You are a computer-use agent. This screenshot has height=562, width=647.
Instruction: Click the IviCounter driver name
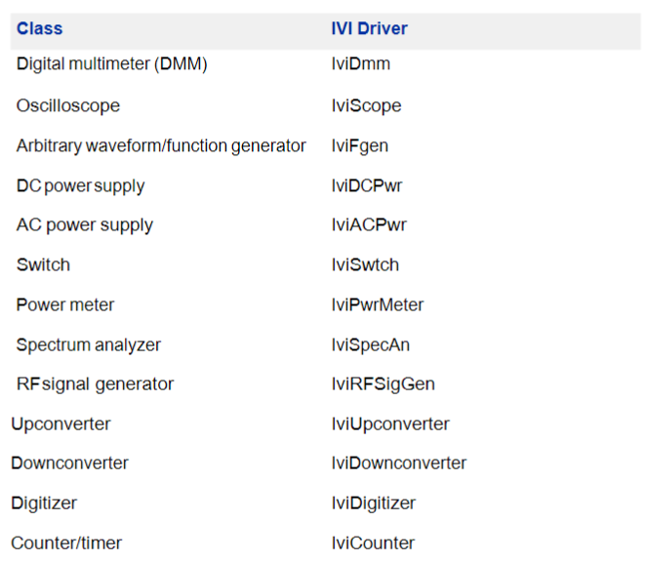pos(373,543)
